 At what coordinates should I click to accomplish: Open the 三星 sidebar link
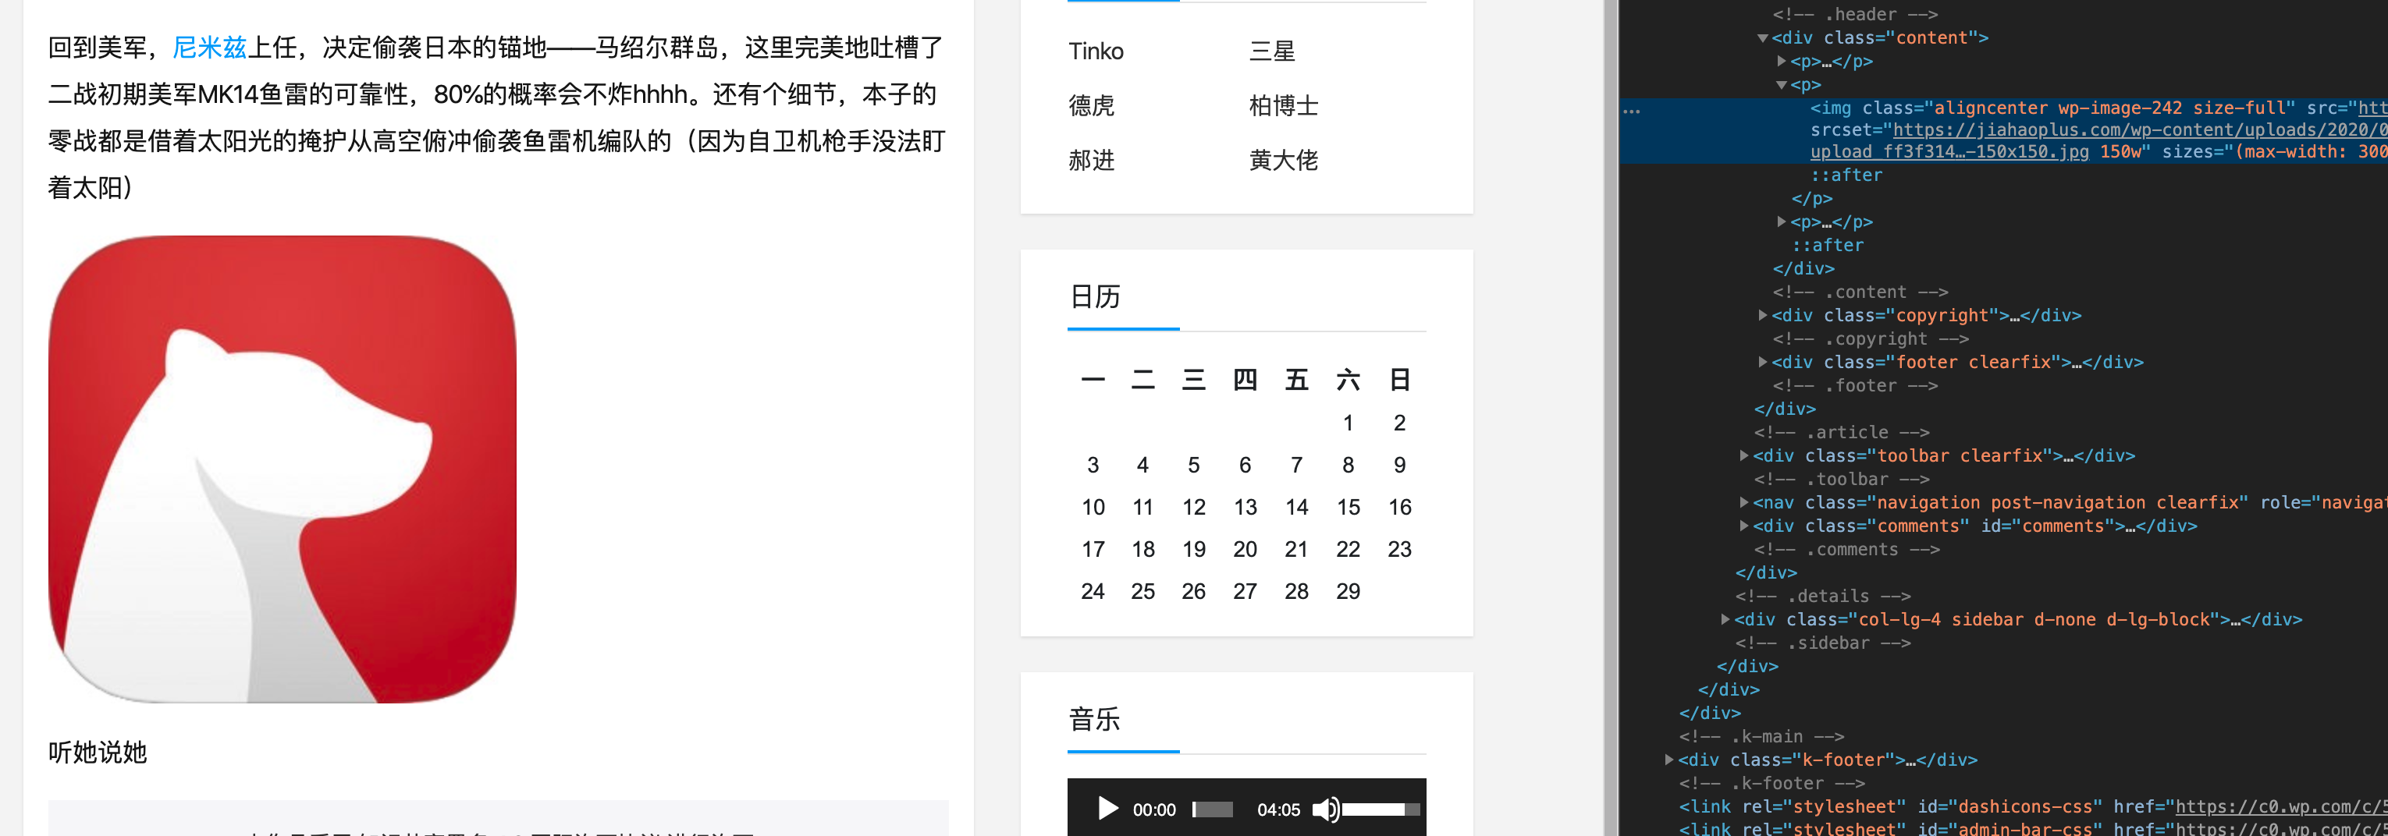tap(1273, 51)
